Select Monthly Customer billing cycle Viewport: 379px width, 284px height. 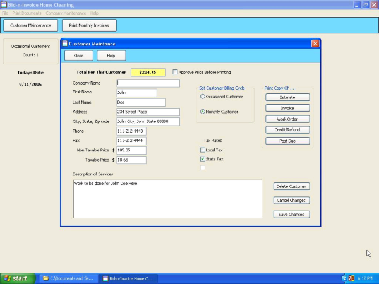pos(202,112)
